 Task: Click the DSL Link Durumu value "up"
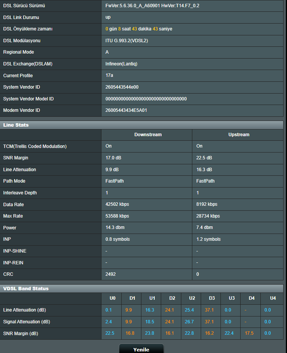[108, 17]
